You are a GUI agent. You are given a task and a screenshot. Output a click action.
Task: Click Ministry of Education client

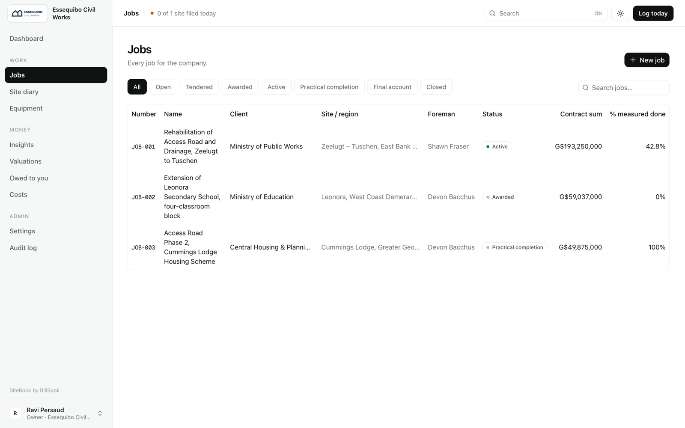[262, 197]
